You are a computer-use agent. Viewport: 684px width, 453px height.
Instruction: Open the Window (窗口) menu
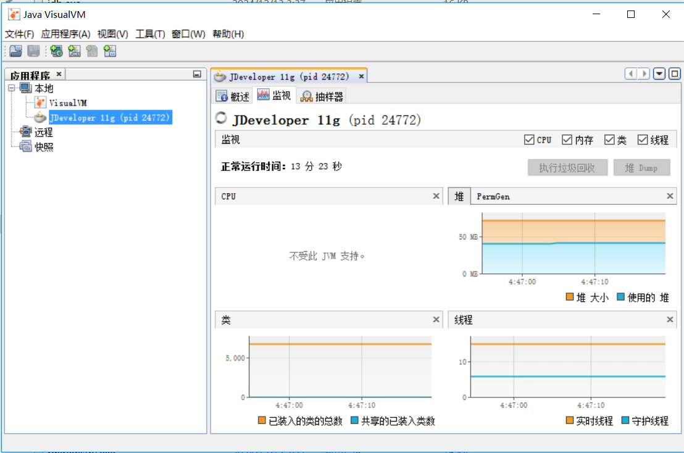pos(188,34)
